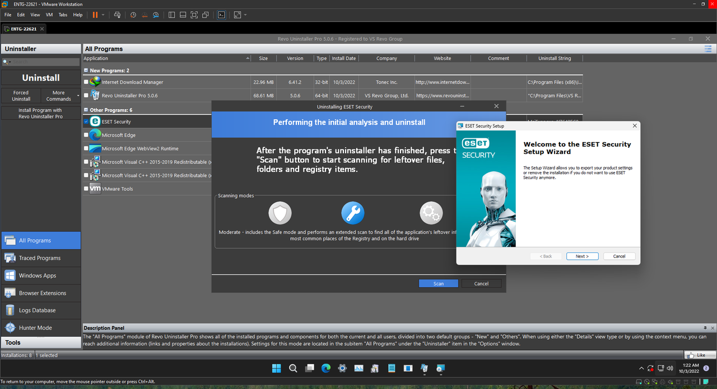This screenshot has width=717, height=389.
Task: Click the Edge WebView2 Runtime icon
Action: point(95,148)
